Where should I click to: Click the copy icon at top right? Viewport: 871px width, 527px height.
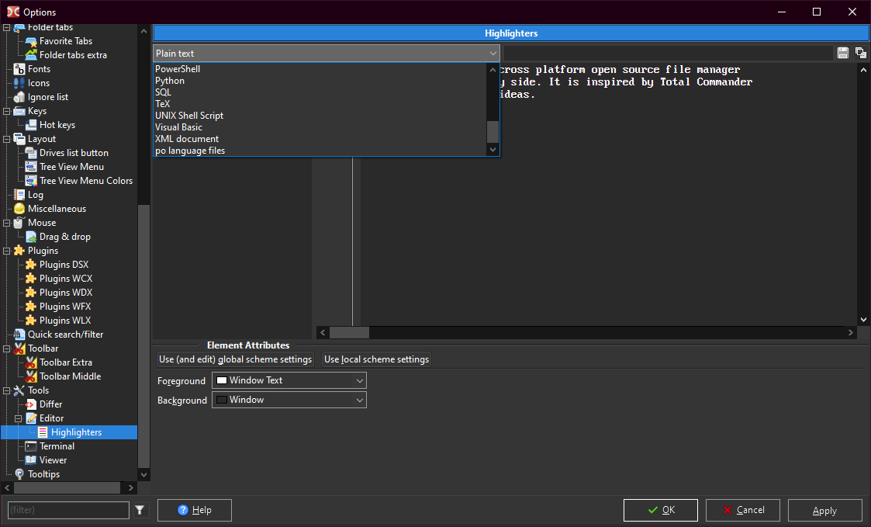860,53
